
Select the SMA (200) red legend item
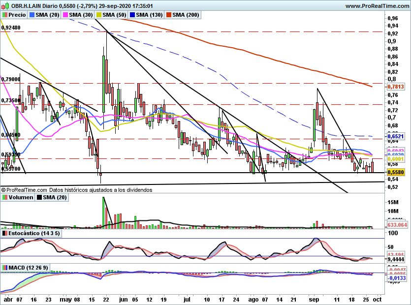pos(183,15)
